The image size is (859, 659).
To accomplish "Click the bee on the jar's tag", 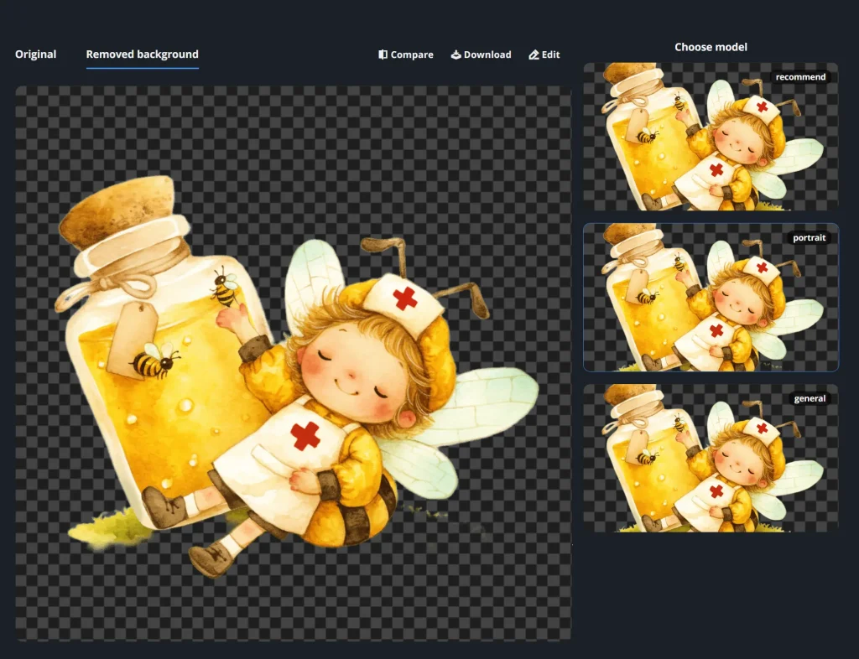I will coord(155,359).
